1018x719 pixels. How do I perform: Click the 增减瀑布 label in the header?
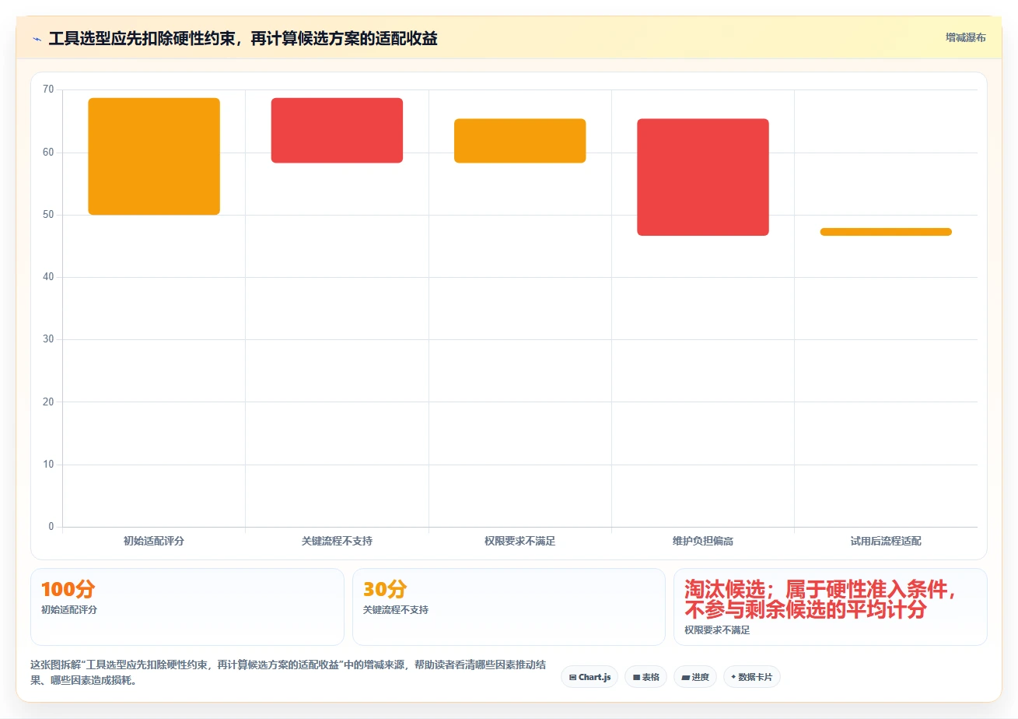point(965,38)
